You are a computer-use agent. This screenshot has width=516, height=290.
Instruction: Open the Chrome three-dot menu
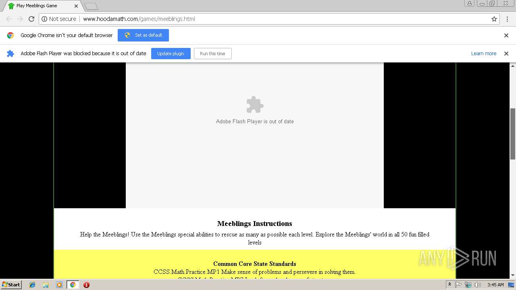[507, 19]
